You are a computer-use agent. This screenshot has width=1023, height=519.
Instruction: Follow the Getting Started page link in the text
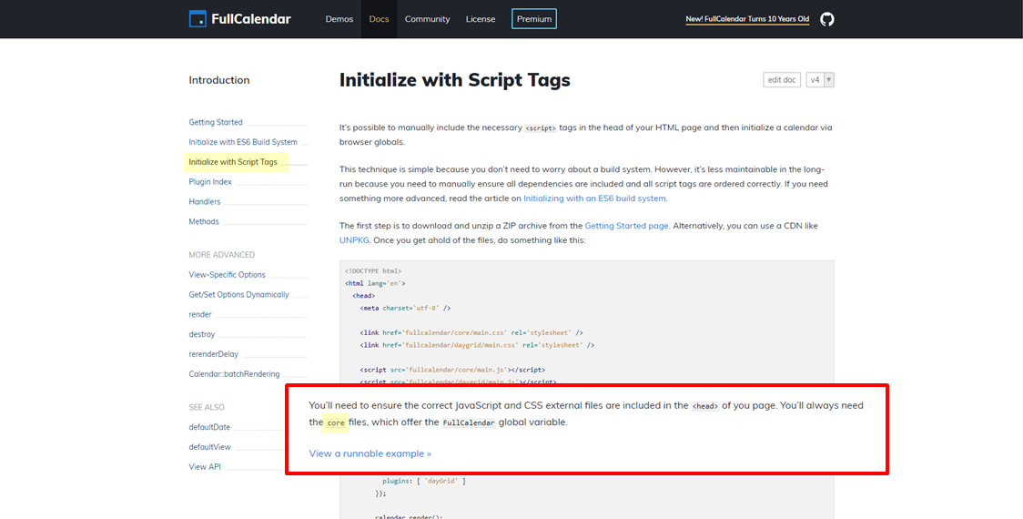click(626, 226)
